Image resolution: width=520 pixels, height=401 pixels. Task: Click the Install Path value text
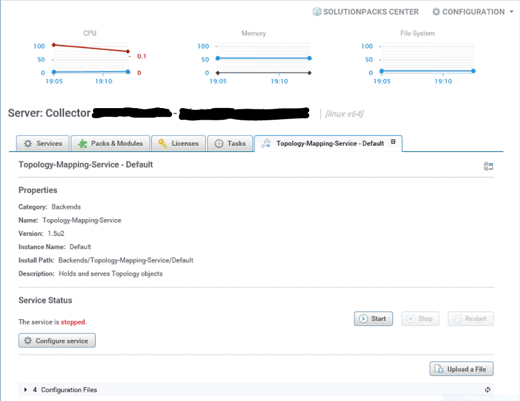[125, 260]
